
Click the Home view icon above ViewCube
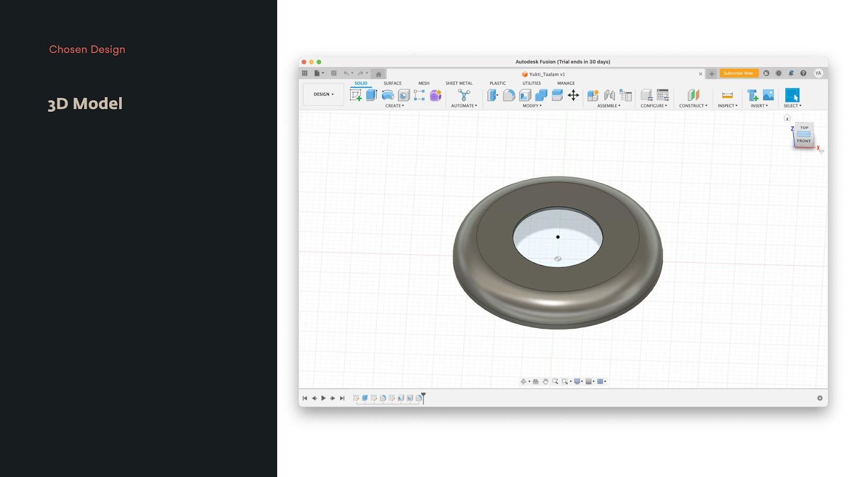pos(787,118)
